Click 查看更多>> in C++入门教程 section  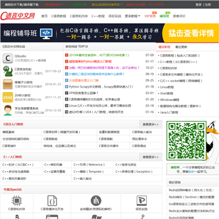pos(151,157)
